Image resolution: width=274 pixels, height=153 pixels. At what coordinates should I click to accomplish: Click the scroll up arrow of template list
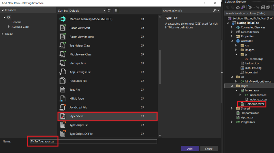pos(160,17)
